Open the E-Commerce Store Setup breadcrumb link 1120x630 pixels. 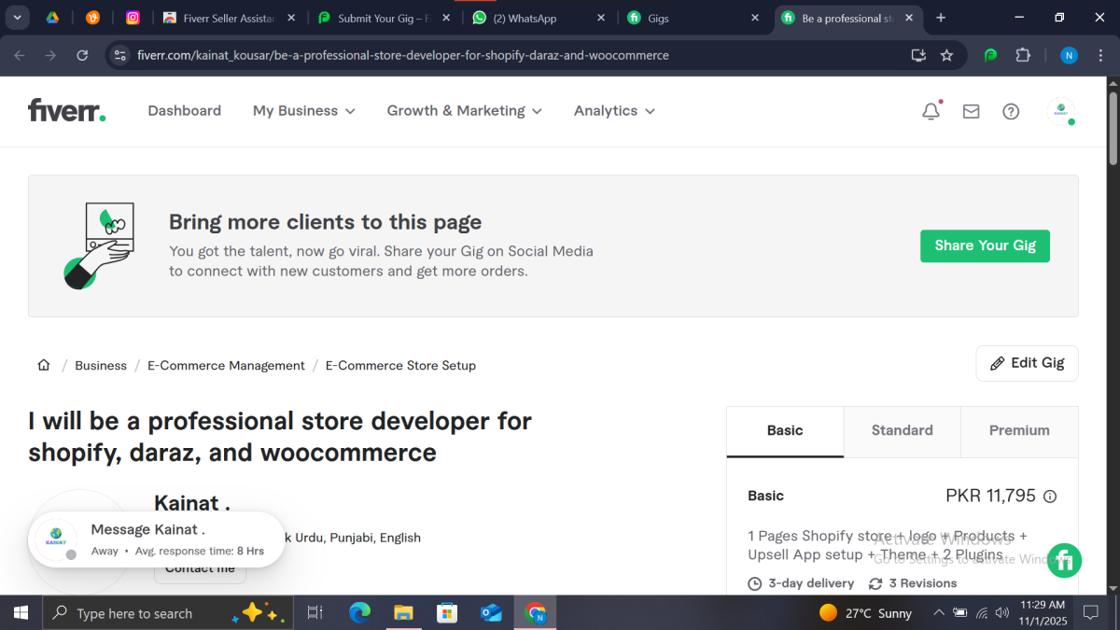pyautogui.click(x=400, y=365)
